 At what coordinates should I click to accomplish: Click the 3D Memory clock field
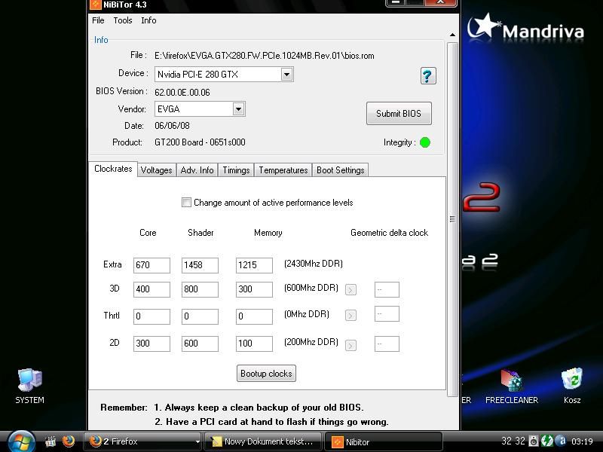pyautogui.click(x=254, y=289)
